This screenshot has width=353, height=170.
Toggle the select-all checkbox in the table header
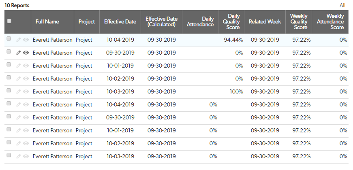pos(9,21)
